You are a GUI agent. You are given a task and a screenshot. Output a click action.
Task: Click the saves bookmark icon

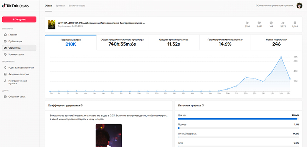295,23
